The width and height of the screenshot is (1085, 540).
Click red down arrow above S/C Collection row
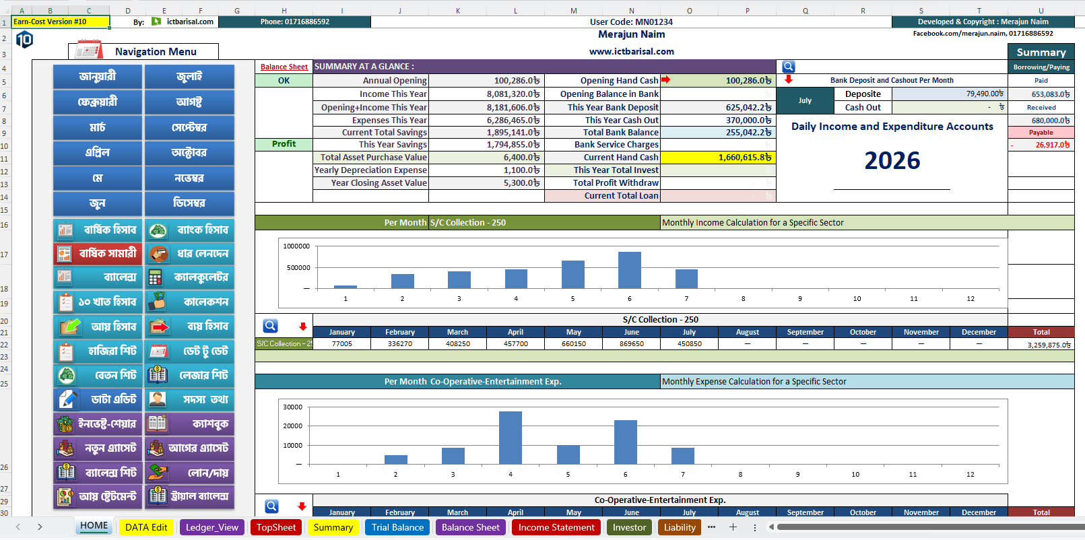coord(303,327)
